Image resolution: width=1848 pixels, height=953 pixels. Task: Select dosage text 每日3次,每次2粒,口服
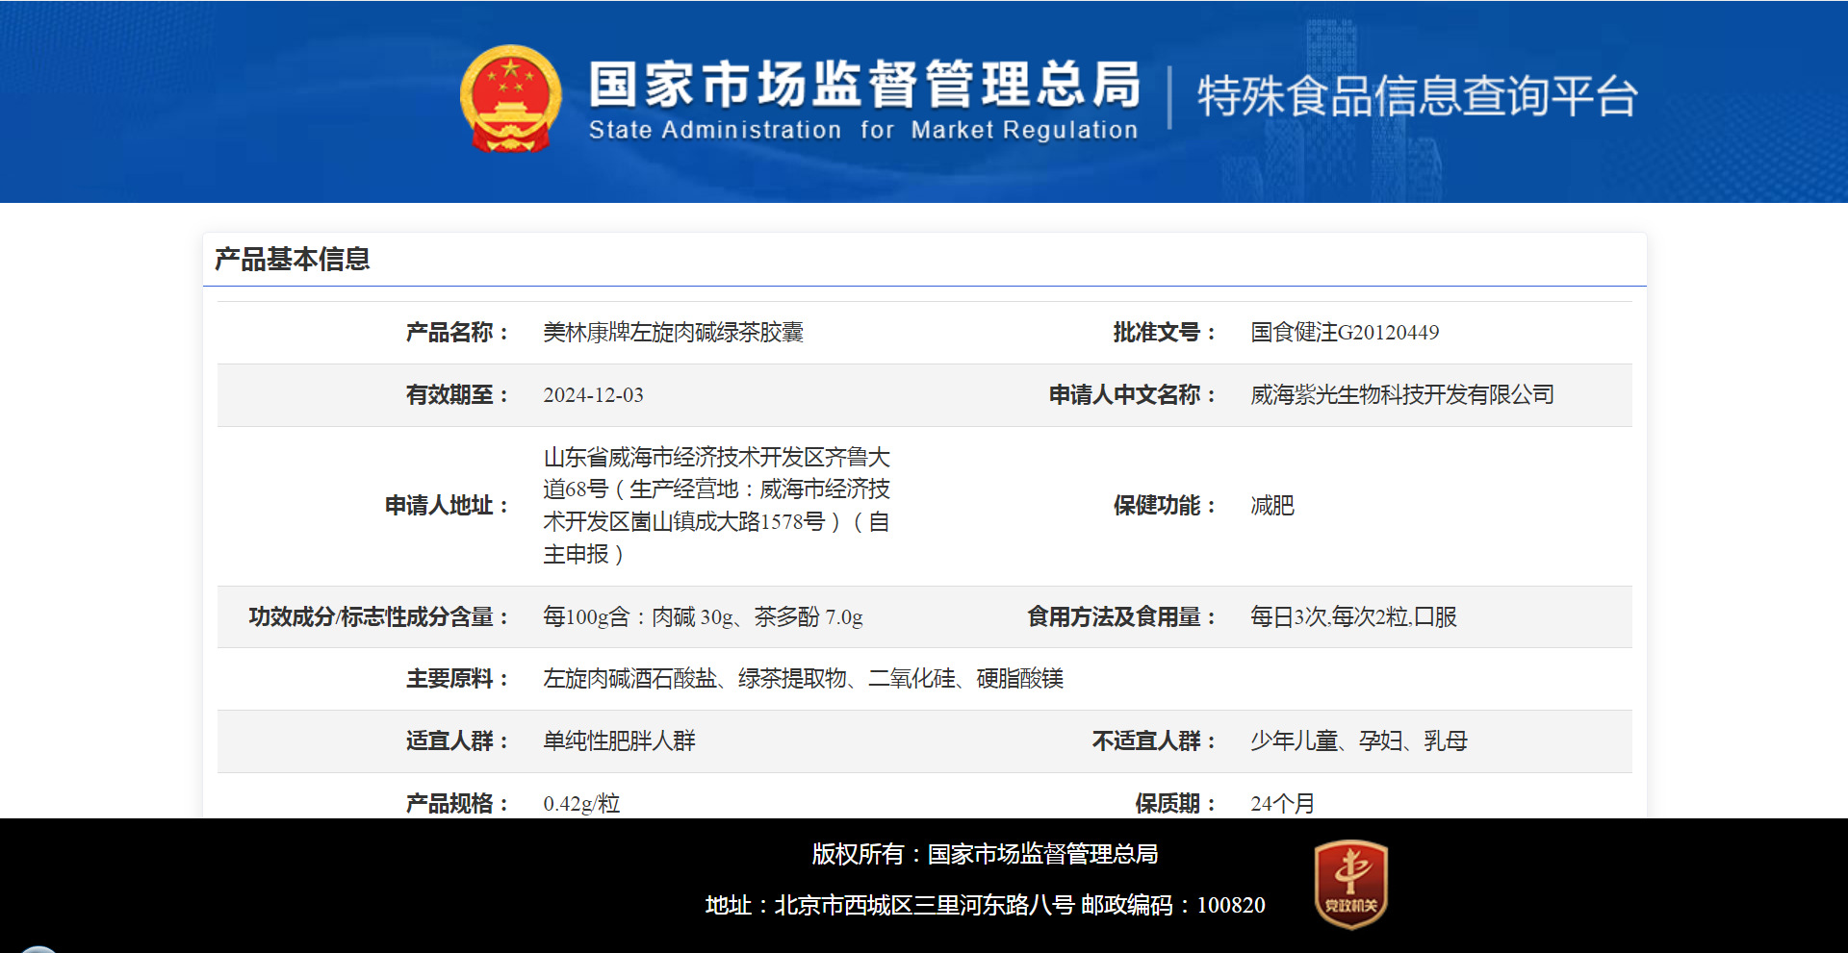point(1353,617)
